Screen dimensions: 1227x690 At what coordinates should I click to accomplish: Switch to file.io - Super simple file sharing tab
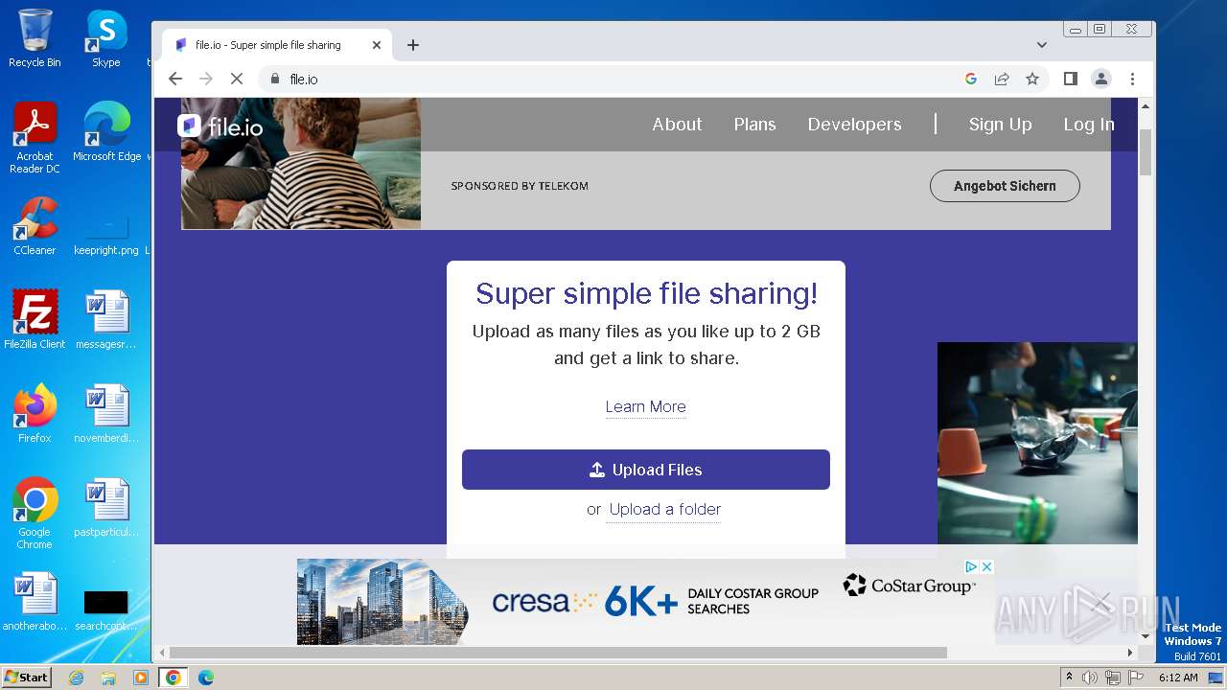277,45
